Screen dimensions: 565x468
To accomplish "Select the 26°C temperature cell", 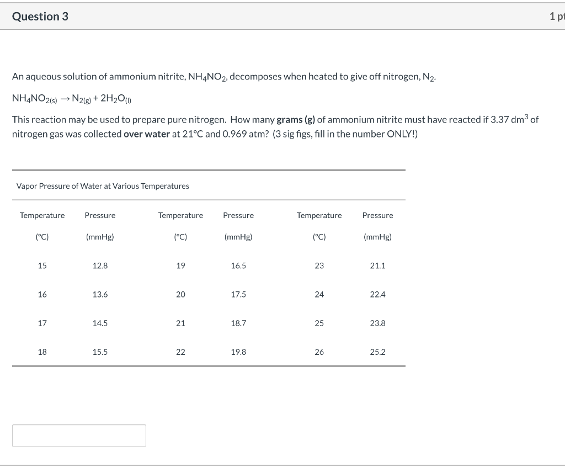I will [319, 352].
